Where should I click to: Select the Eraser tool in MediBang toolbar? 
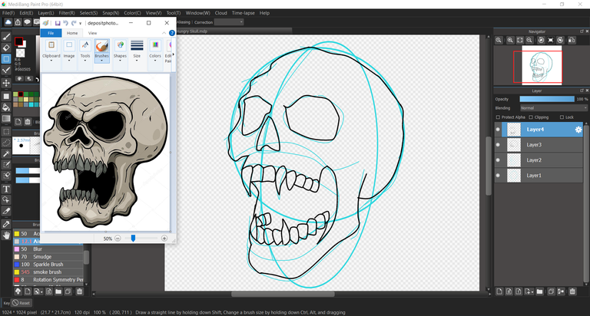click(6, 48)
